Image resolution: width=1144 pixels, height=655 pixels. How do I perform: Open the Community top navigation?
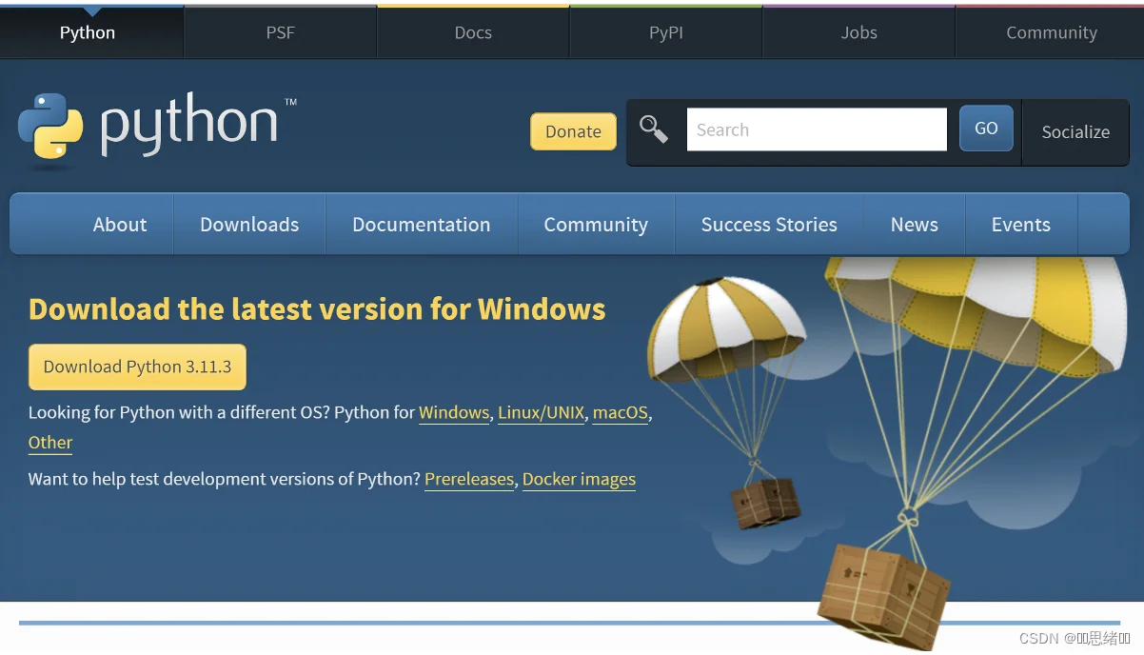point(1050,32)
